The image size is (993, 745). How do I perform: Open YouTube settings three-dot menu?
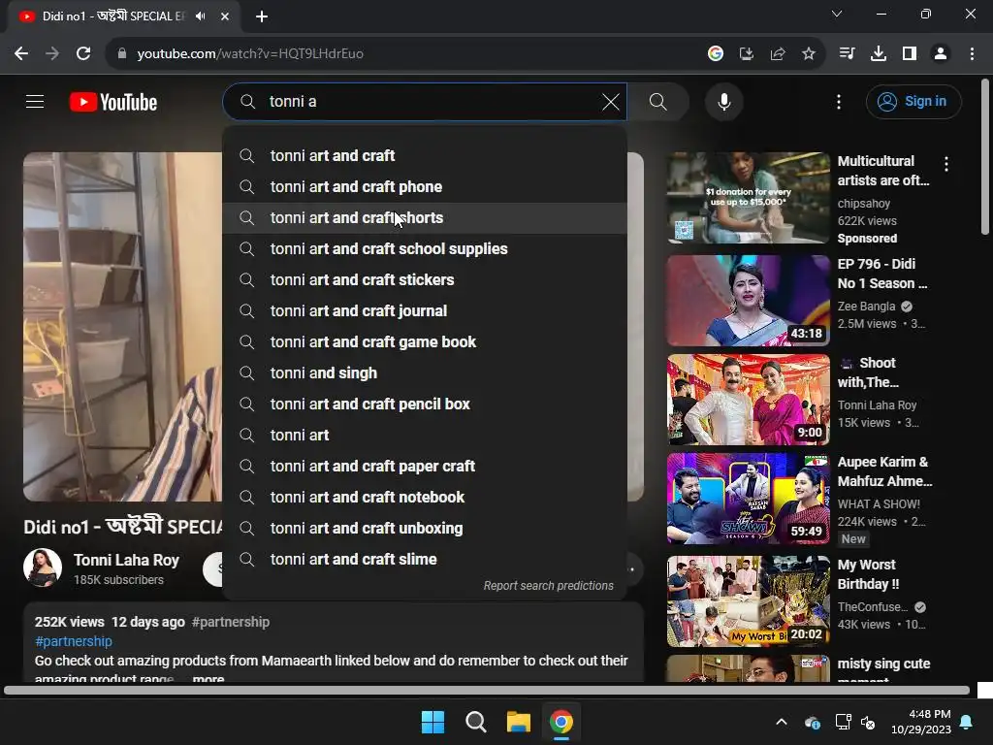(x=839, y=101)
